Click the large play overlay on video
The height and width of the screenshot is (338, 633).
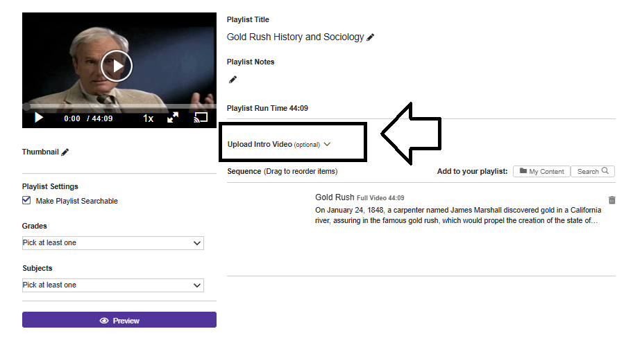pyautogui.click(x=117, y=66)
